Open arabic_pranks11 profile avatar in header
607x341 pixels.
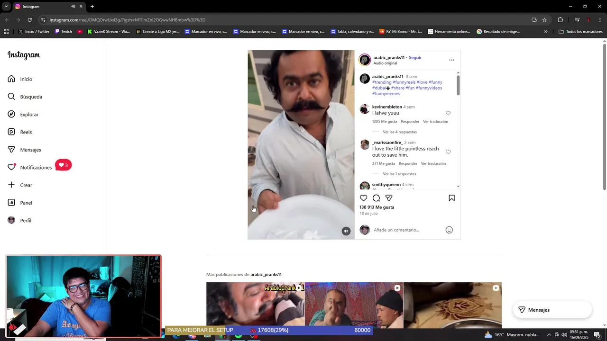tap(365, 60)
